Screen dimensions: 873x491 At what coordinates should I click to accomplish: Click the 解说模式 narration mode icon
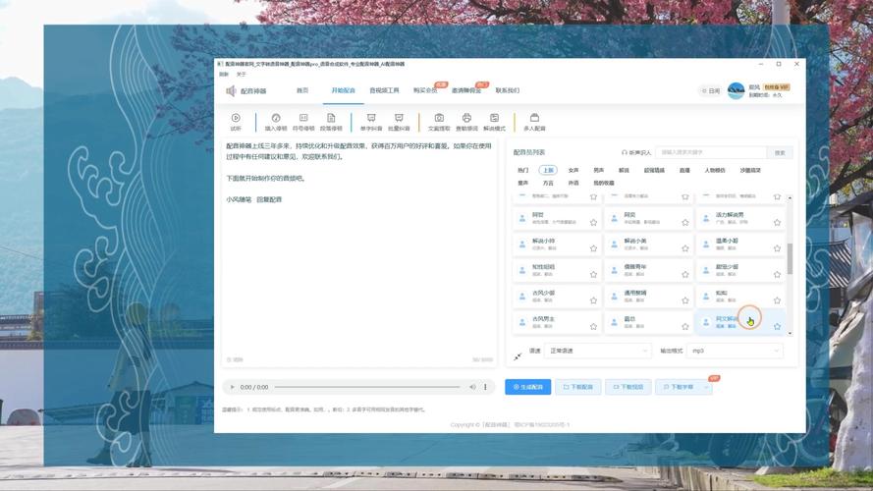496,119
